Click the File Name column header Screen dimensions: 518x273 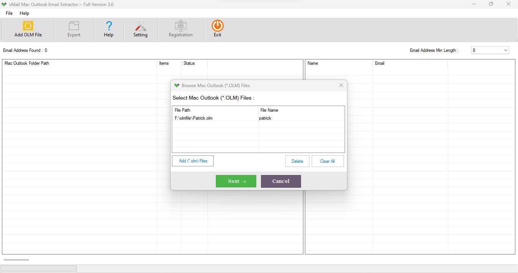pyautogui.click(x=301, y=110)
